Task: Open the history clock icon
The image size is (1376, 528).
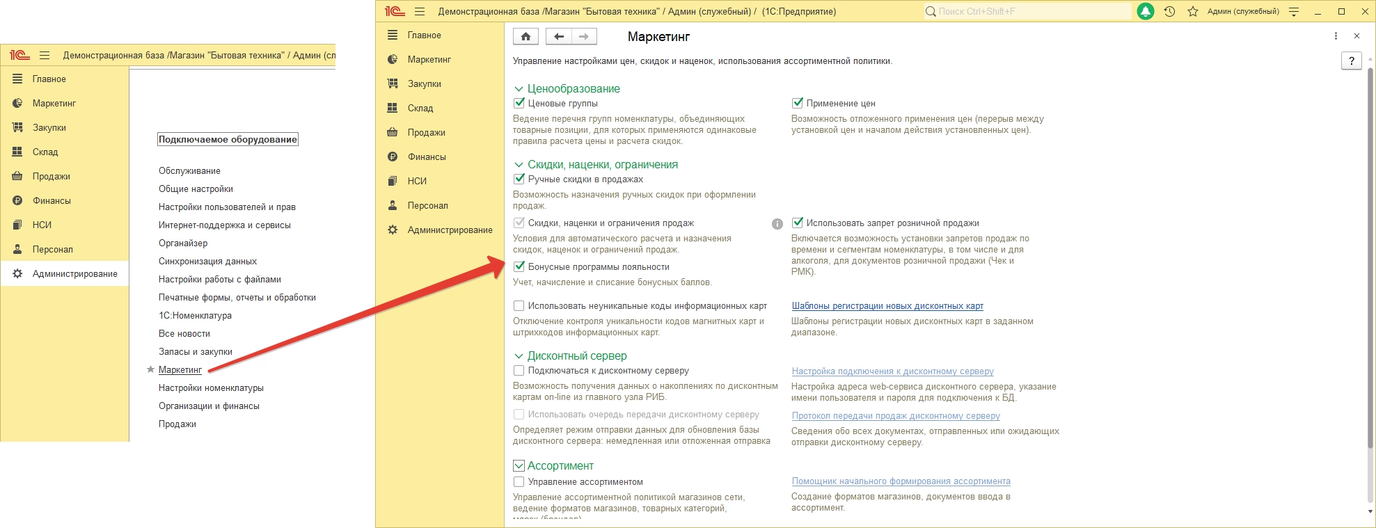Action: click(1169, 11)
